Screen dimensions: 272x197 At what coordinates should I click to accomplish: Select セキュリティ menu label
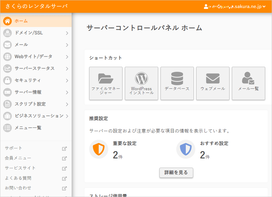coord(28,80)
